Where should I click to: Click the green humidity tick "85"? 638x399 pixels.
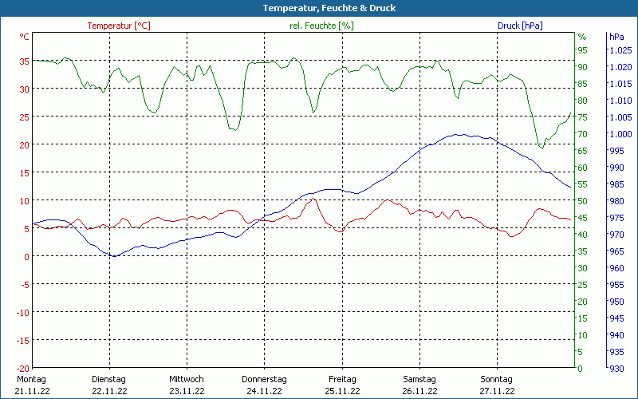pos(583,84)
